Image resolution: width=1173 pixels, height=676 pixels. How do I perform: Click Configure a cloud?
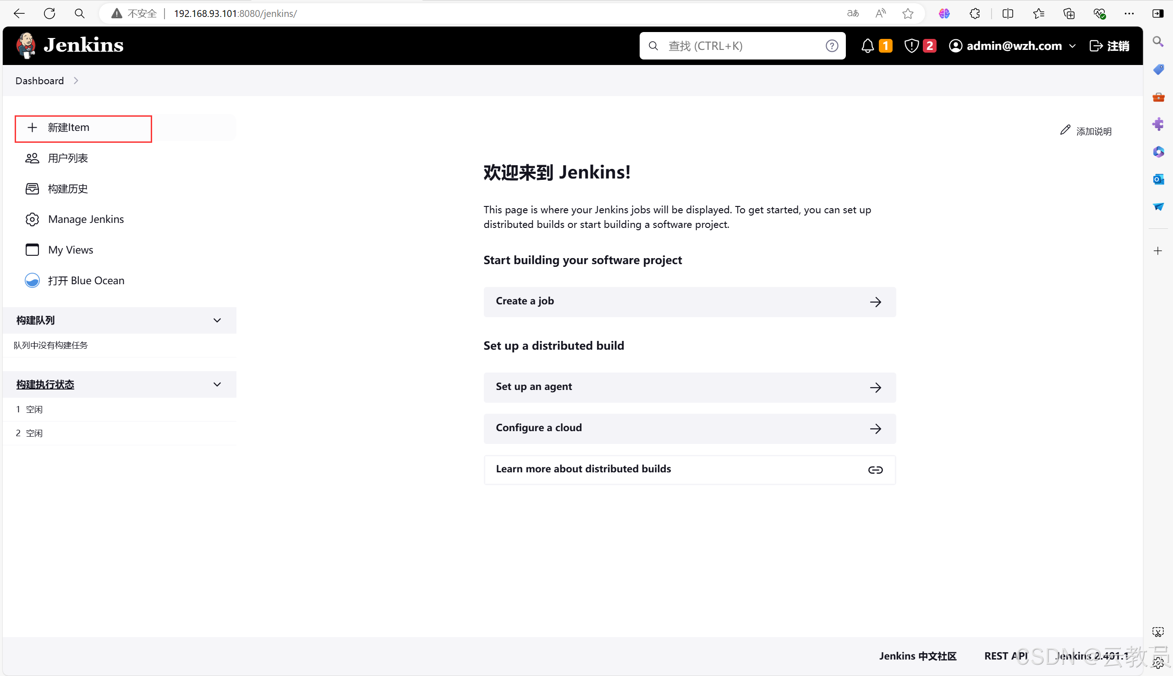click(x=690, y=428)
